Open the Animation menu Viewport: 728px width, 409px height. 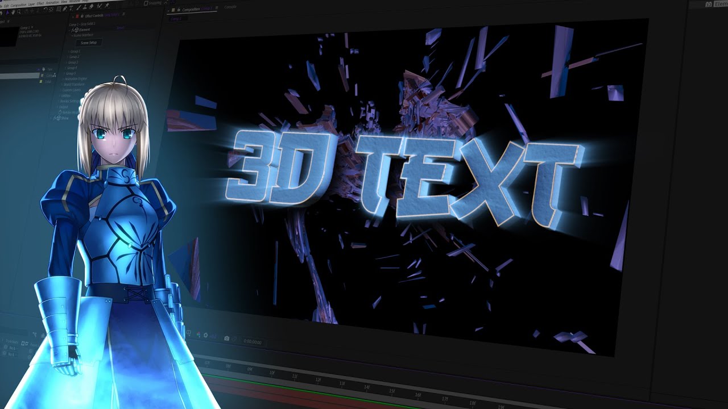[x=52, y=2]
